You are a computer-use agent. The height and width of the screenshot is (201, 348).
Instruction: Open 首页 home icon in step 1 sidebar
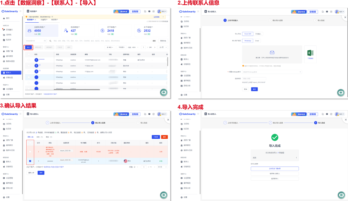(4, 18)
